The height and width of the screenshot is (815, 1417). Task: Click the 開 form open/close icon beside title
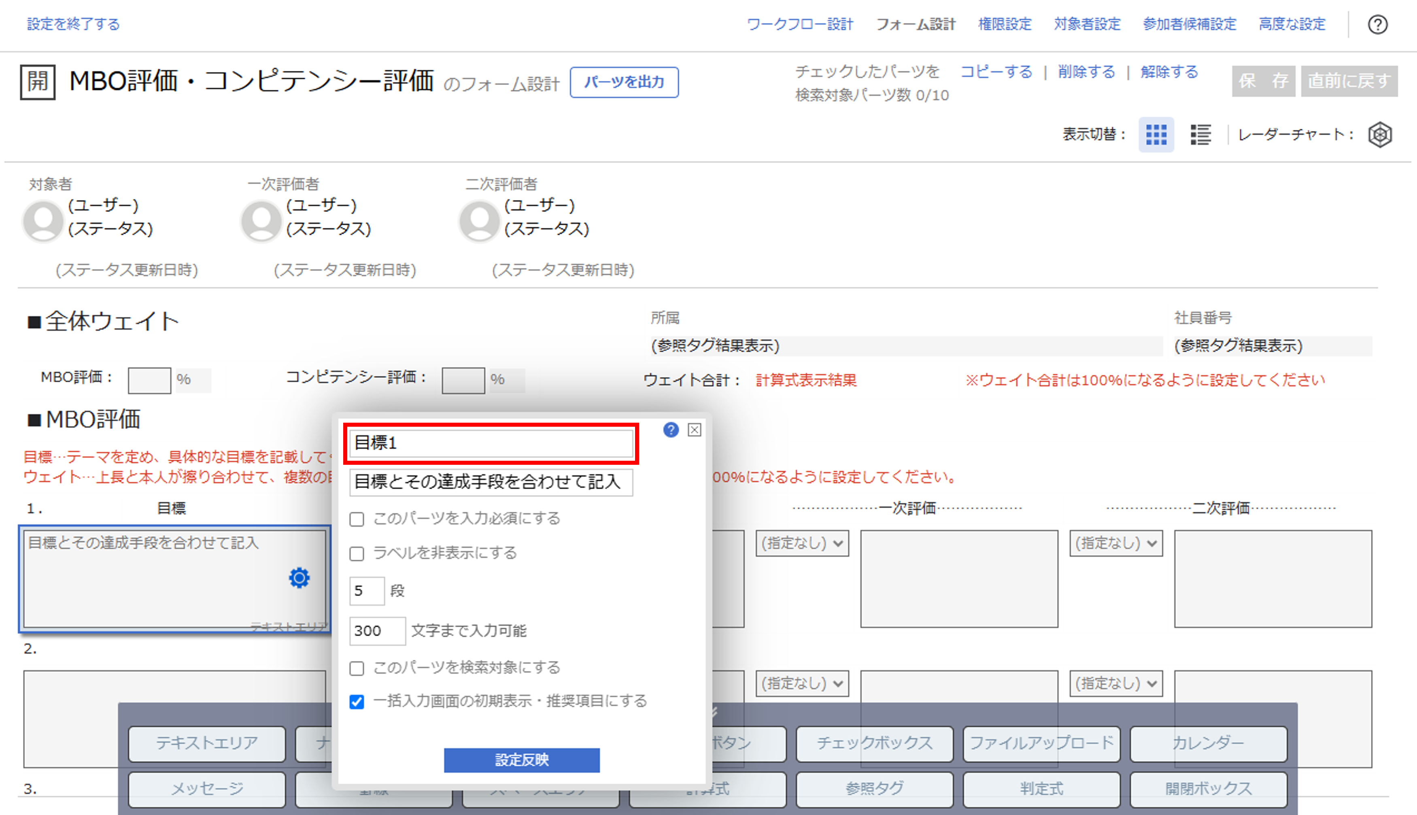(x=38, y=82)
